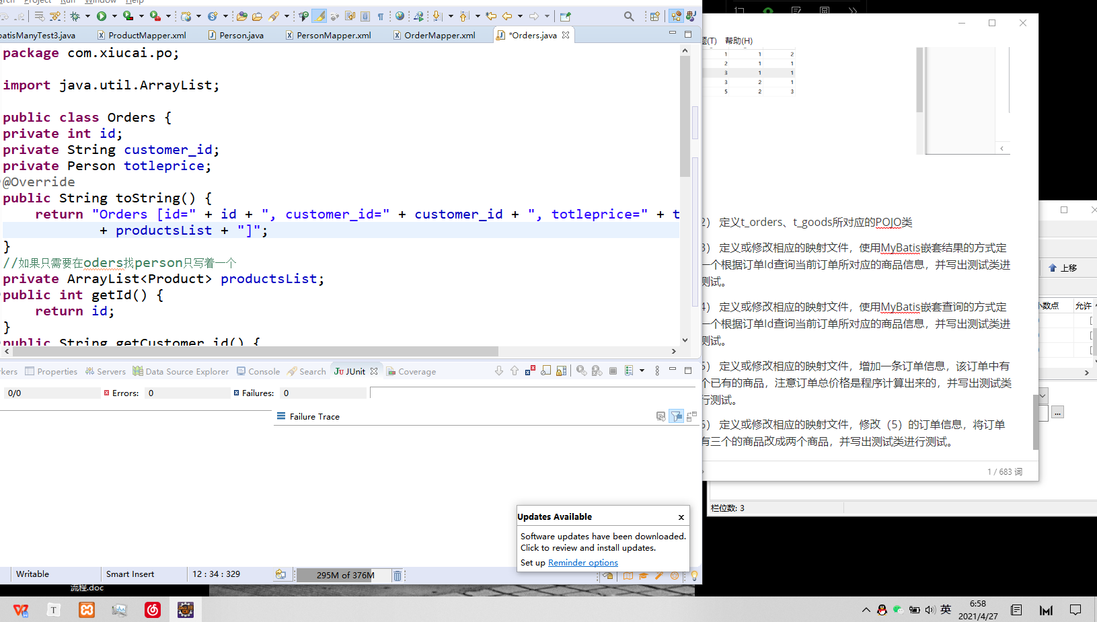
Task: Rerun the JUnit test from the view toolbar
Action: point(581,371)
